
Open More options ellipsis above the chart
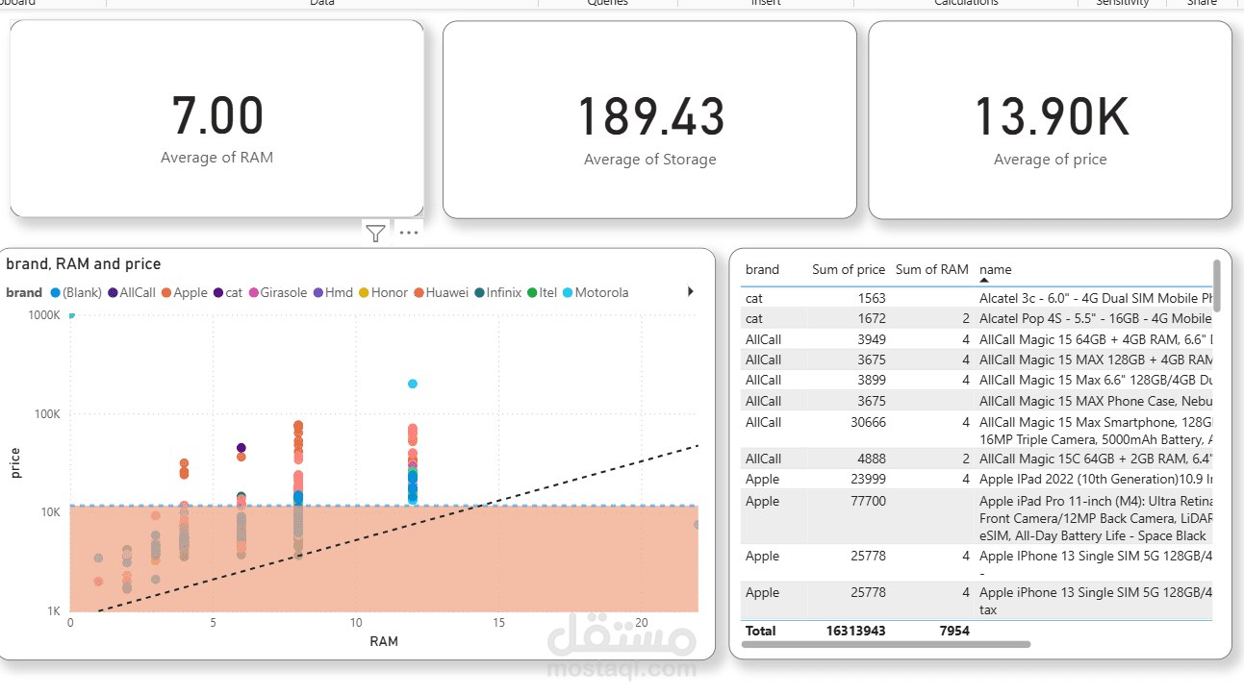tap(409, 233)
